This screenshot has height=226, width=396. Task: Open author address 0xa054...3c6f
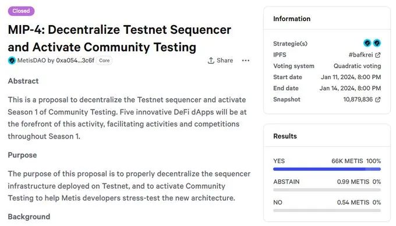[x=75, y=61]
